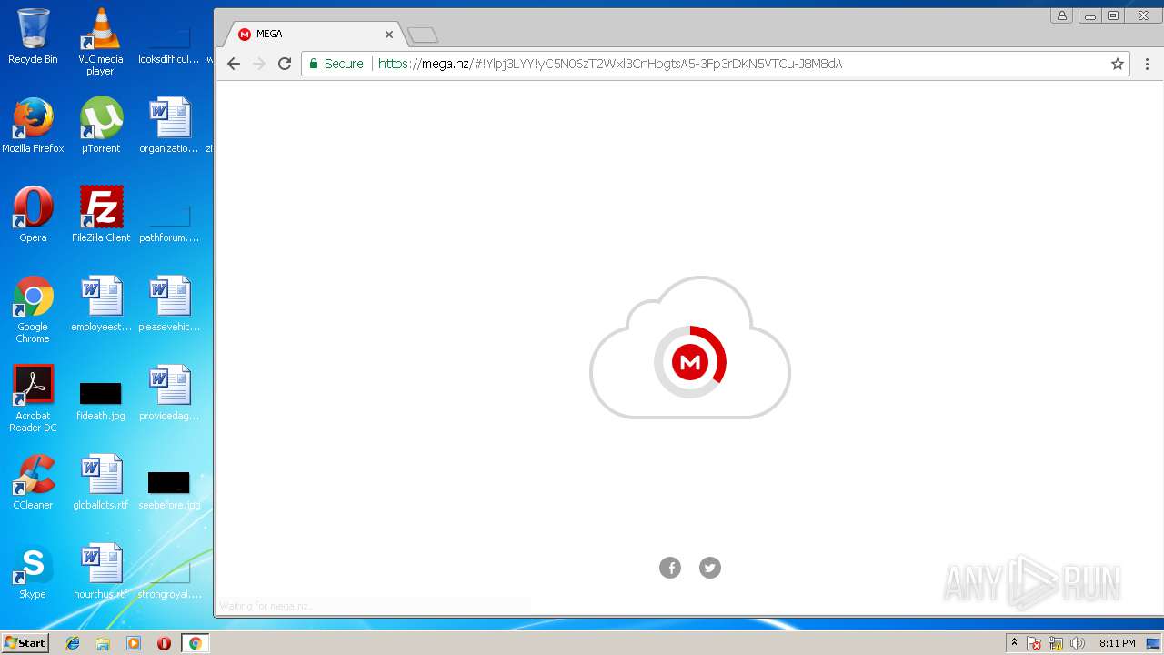The height and width of the screenshot is (655, 1164).
Task: Open the pathforum... desktop file
Action: [x=168, y=222]
